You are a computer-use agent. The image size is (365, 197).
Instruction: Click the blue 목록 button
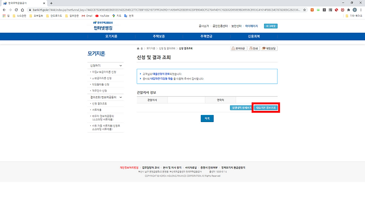click(207, 119)
